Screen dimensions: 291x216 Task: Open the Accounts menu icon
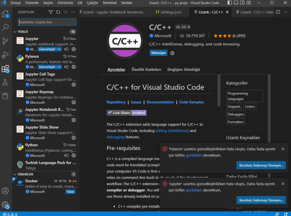point(5,191)
